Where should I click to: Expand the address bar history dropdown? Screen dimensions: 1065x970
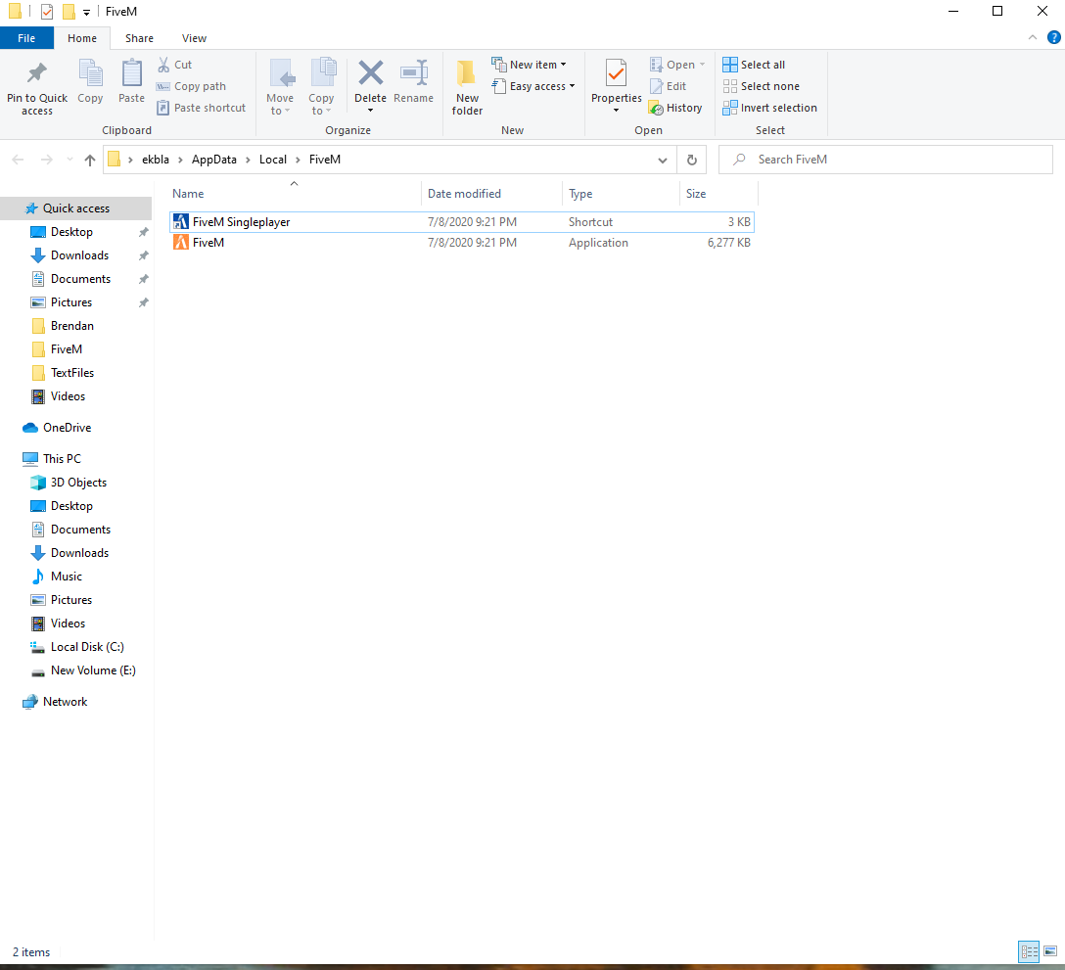click(x=663, y=160)
